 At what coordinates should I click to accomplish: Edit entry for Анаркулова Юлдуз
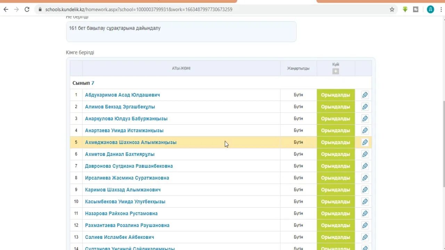[365, 118]
